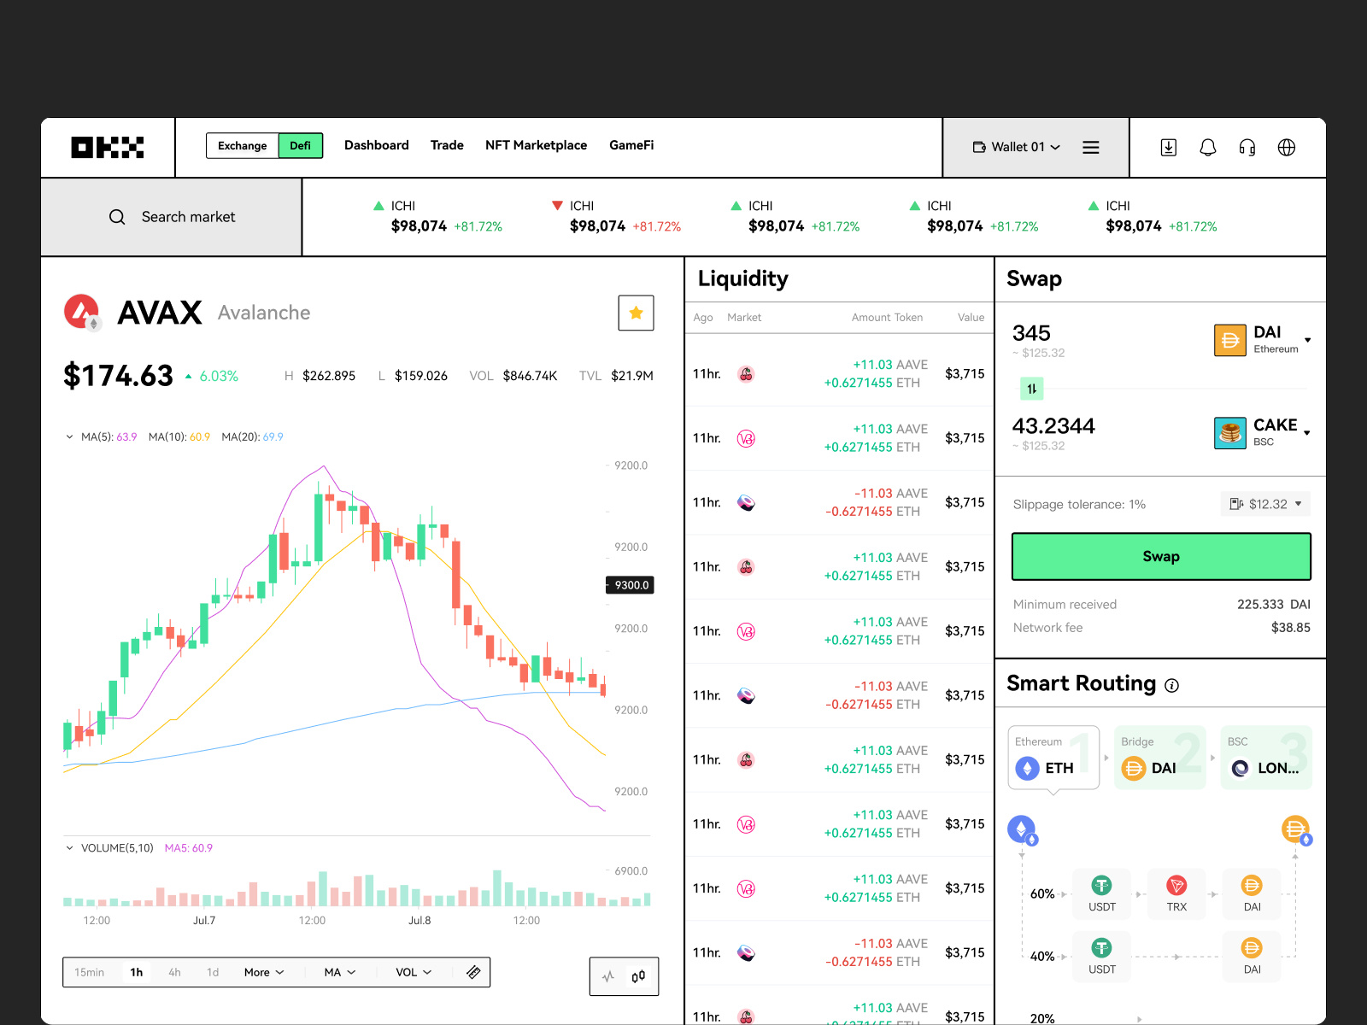
Task: Open the globe language icon
Action: tap(1286, 148)
